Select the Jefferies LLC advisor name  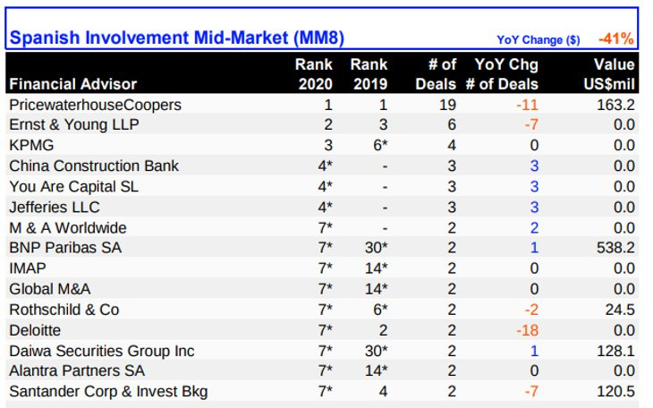point(55,207)
